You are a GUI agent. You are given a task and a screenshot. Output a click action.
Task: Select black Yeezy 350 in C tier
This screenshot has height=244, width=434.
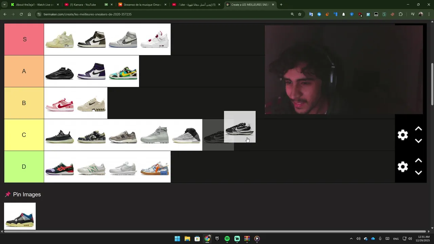tap(60, 135)
